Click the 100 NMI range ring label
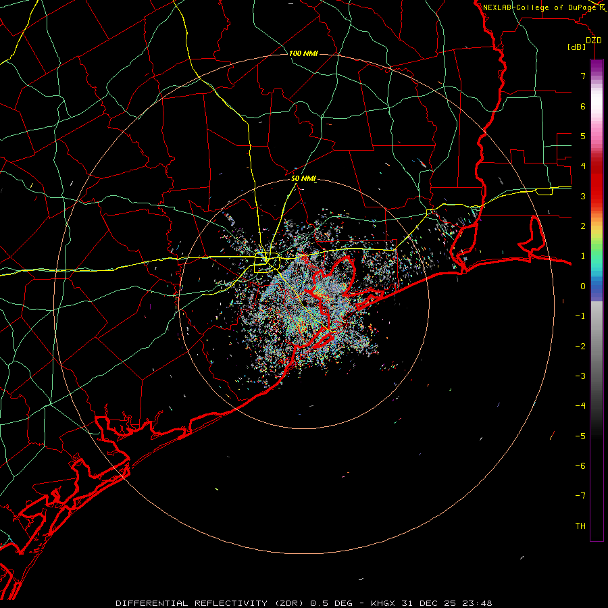Screen dimensions: 608x608 pyautogui.click(x=303, y=53)
